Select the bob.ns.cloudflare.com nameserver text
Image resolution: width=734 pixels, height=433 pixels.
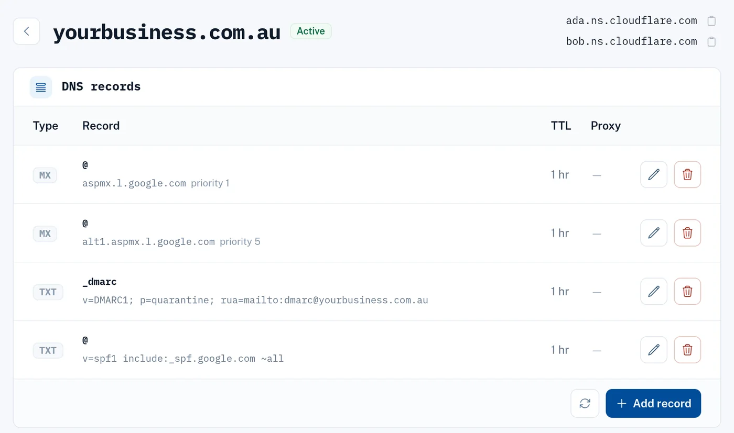[631, 41]
